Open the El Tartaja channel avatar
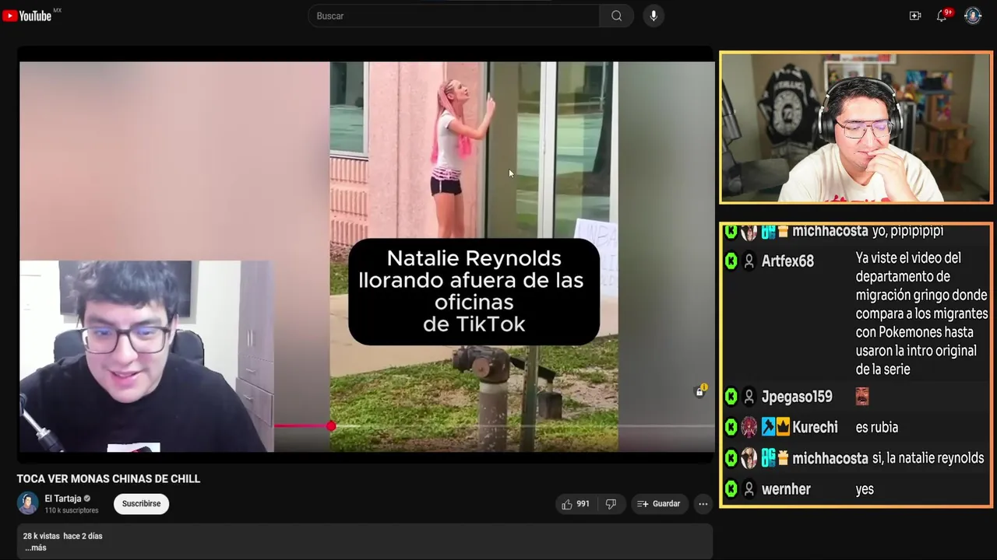 click(x=28, y=503)
